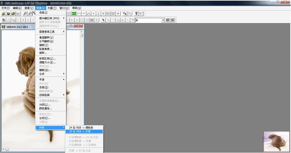Select the black arrow pointer in second toolbar

tap(103, 20)
